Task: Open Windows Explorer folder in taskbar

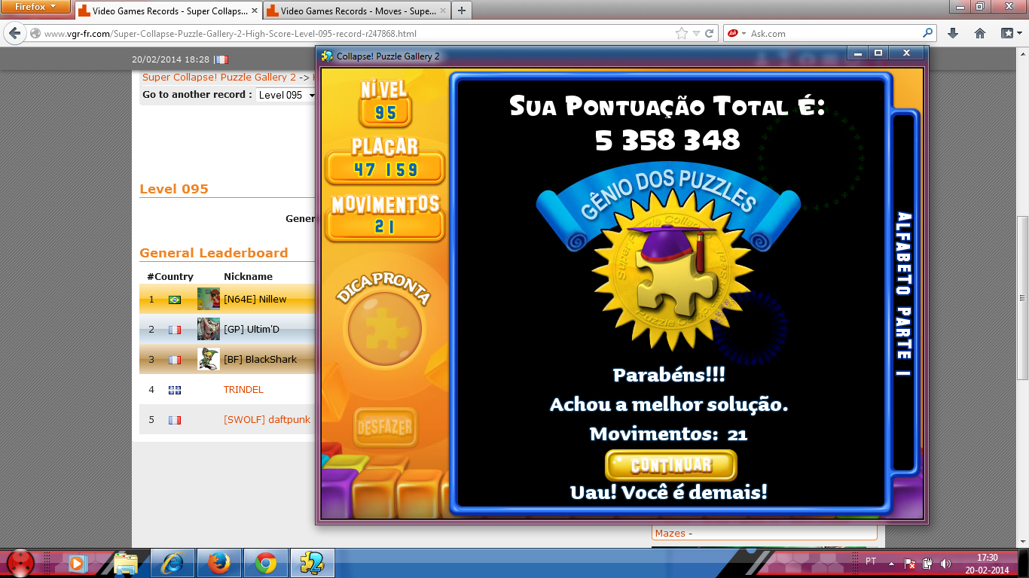Action: click(126, 562)
